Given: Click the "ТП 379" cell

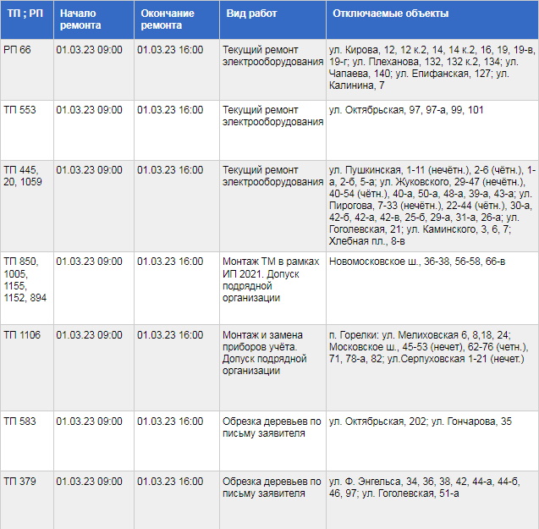Looking at the screenshot, I should 19,482.
